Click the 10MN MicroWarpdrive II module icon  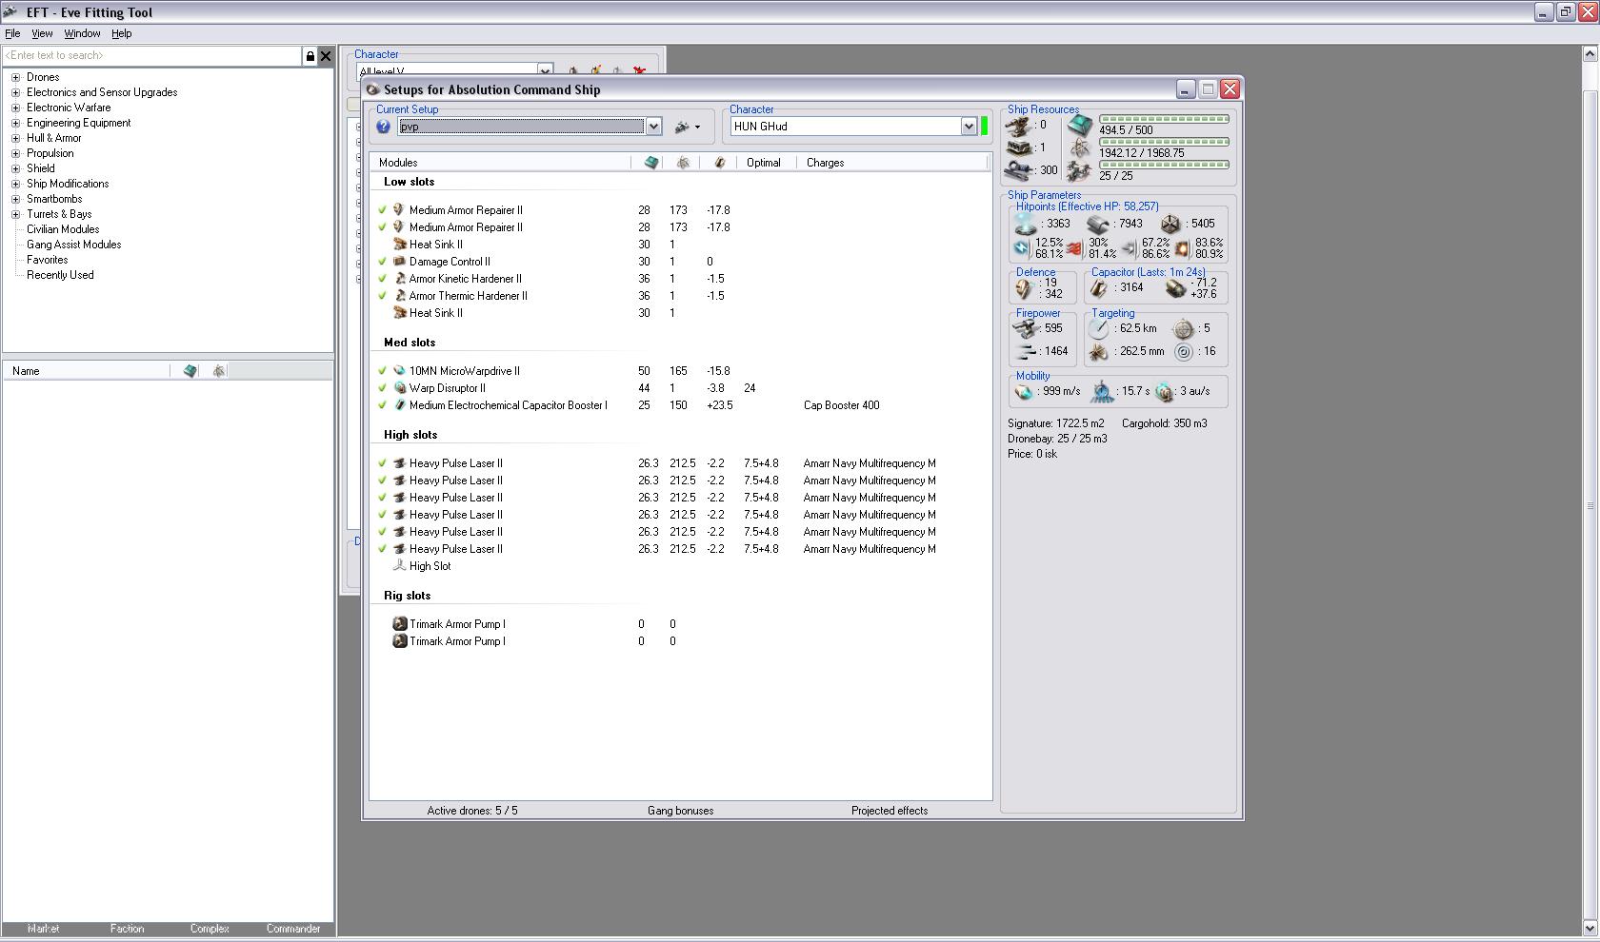pos(400,371)
